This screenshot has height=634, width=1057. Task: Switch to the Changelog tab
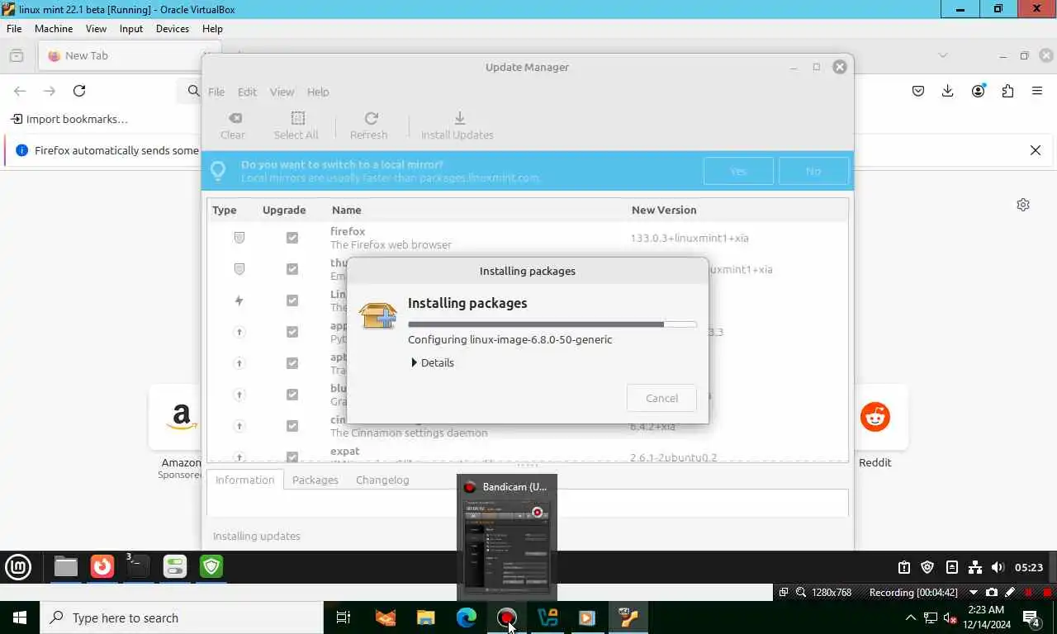[x=382, y=480]
